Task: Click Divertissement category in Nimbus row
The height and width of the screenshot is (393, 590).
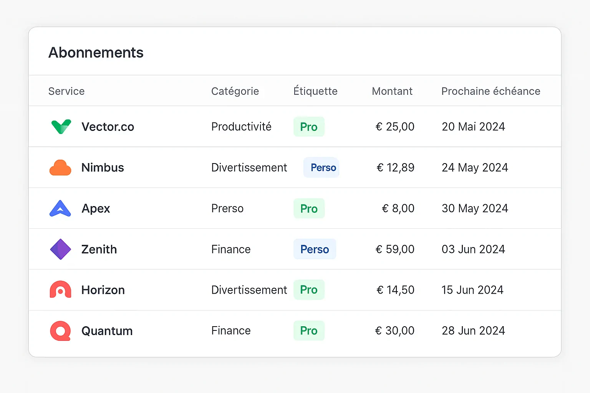Action: (249, 168)
